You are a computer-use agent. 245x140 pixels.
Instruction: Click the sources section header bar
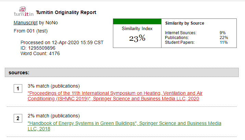(121, 73)
